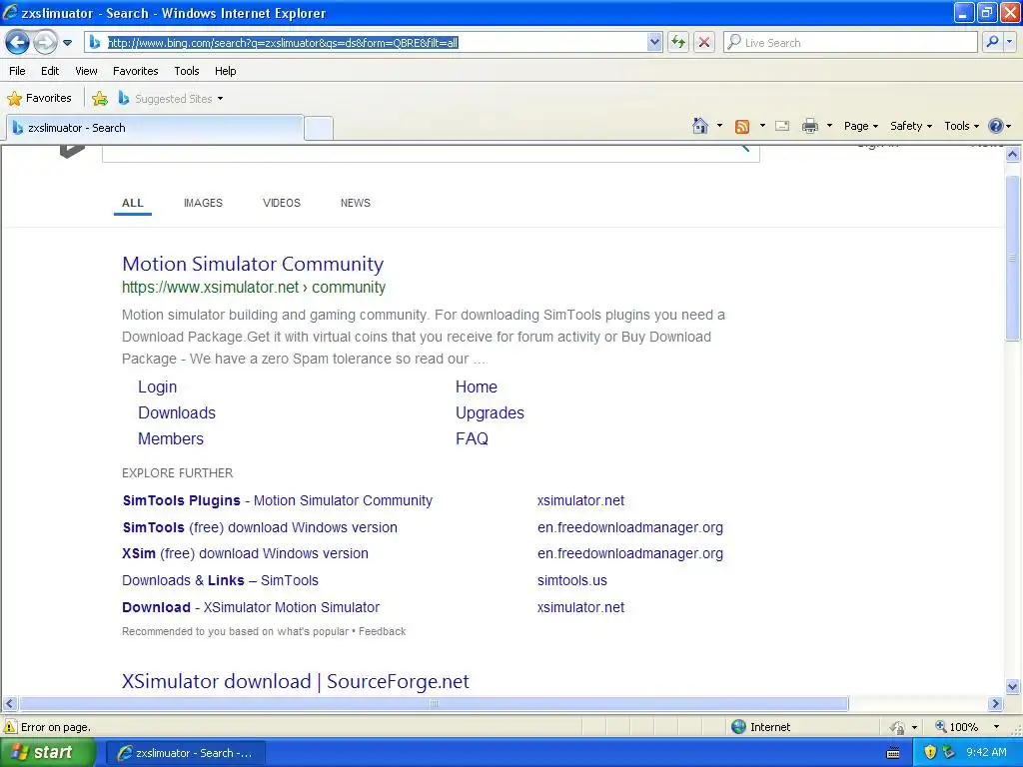The image size is (1023, 767).
Task: Click the zxslimuator - Search taskbar button
Action: 185,753
